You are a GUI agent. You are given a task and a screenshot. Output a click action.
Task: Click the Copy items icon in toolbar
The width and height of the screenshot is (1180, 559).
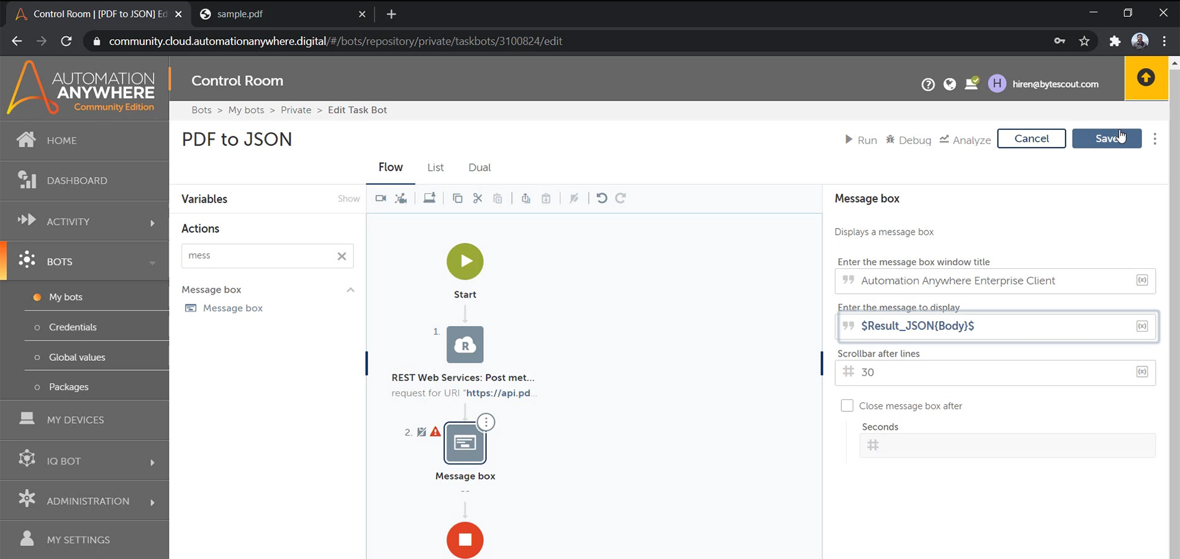[x=458, y=198]
